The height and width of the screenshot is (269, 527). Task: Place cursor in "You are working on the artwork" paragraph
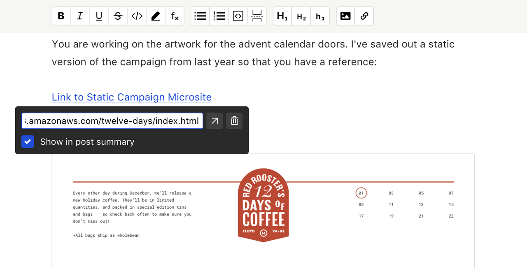253,53
